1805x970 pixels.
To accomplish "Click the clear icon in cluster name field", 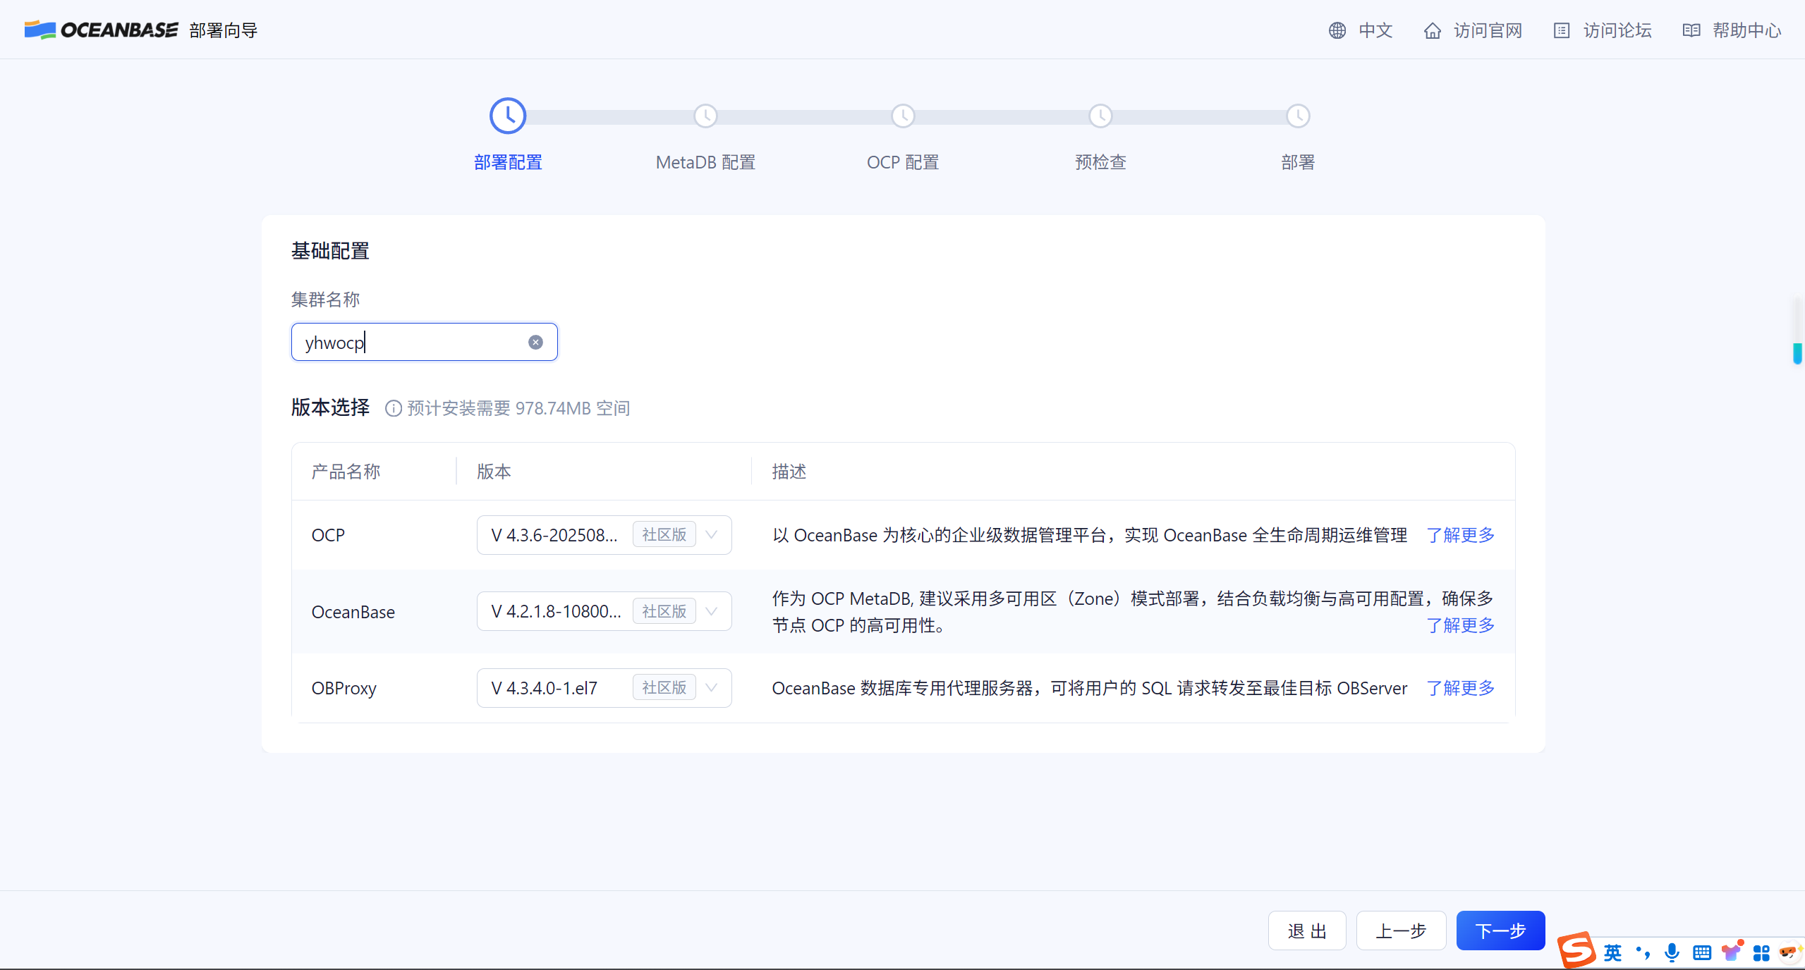I will point(535,343).
